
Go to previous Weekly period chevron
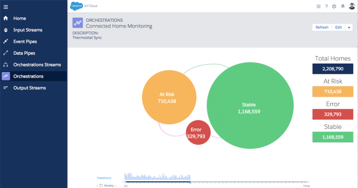point(97,186)
